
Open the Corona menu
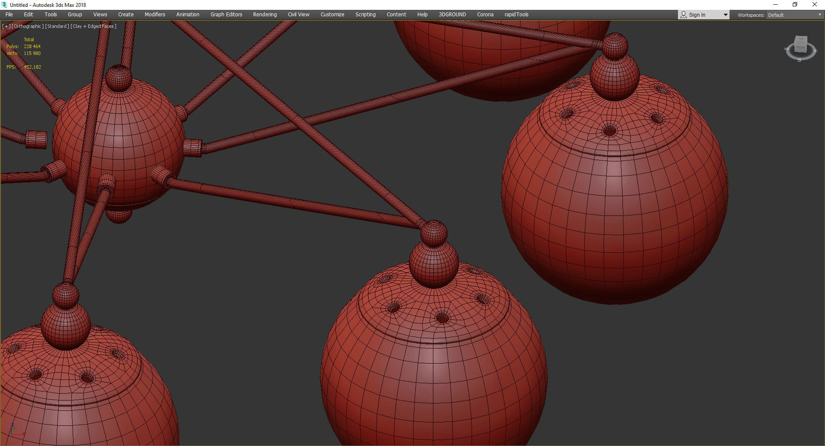point(485,15)
